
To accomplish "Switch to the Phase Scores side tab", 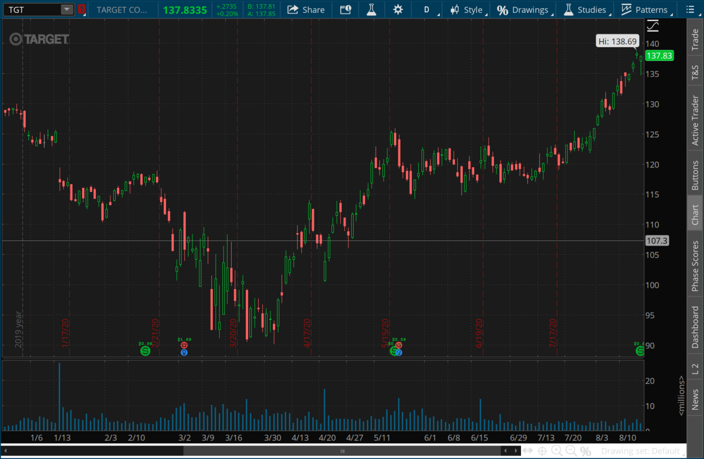I will [x=695, y=264].
